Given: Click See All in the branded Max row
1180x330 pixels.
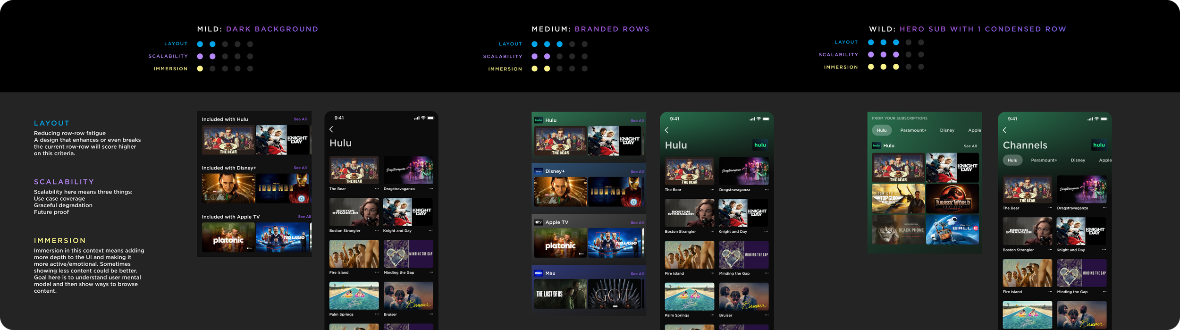Looking at the screenshot, I should point(637,274).
